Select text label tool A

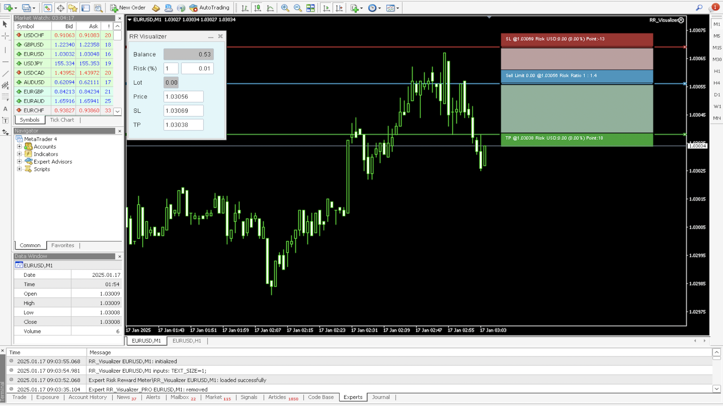coord(5,109)
